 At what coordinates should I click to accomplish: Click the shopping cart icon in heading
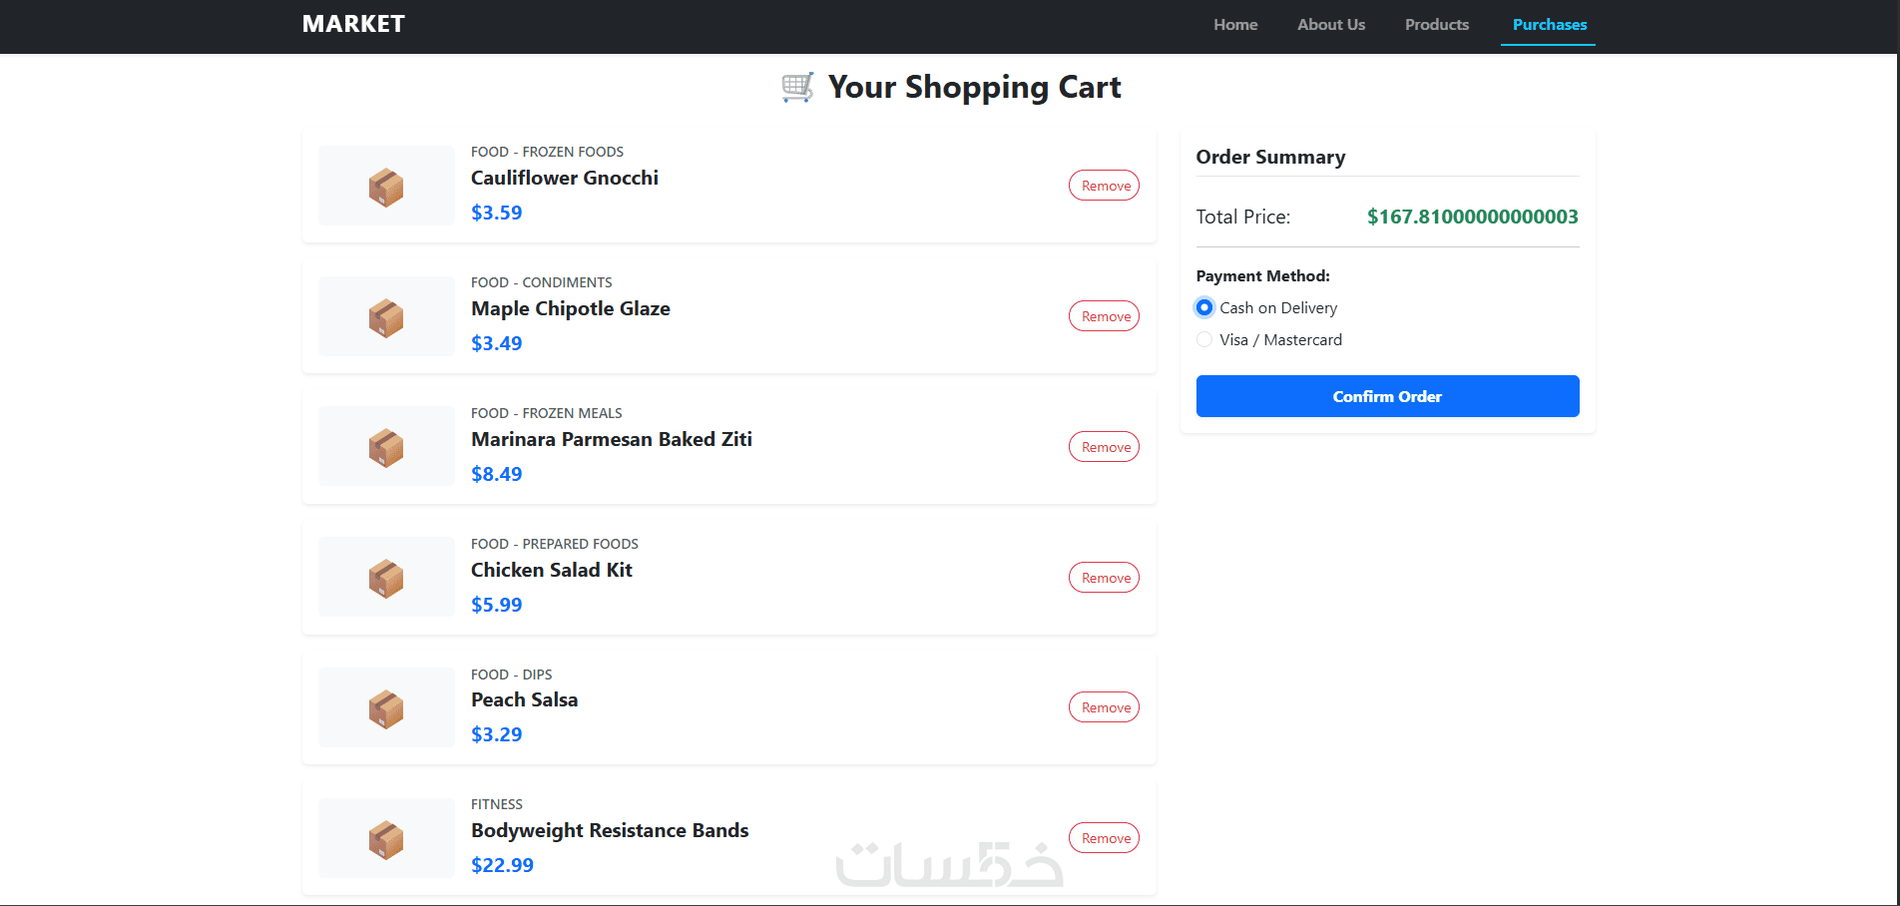click(797, 88)
